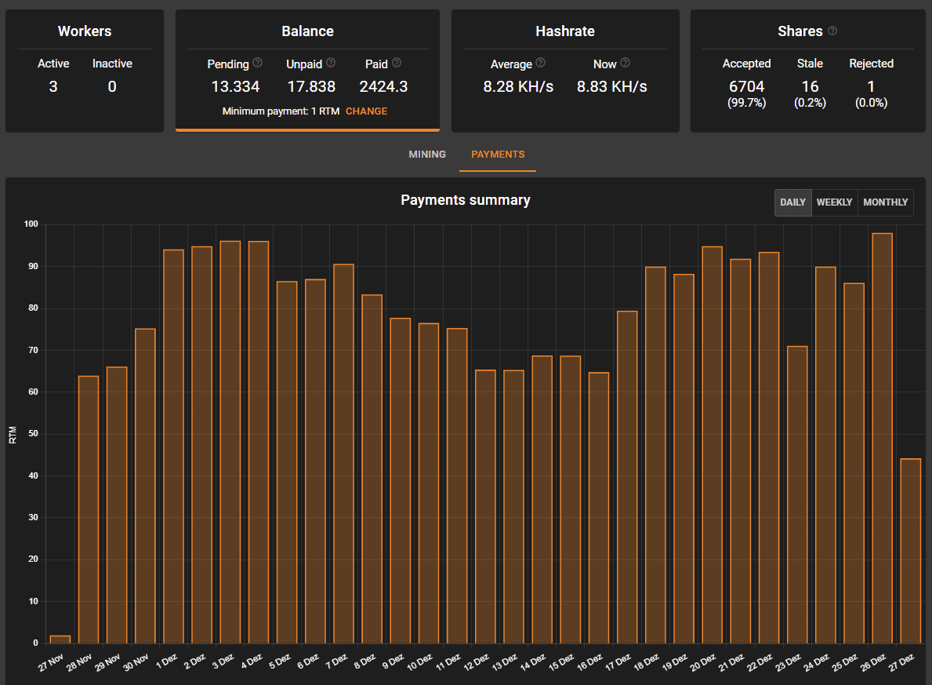Switch to the MINING tab
Image resolution: width=932 pixels, height=685 pixels.
point(426,154)
